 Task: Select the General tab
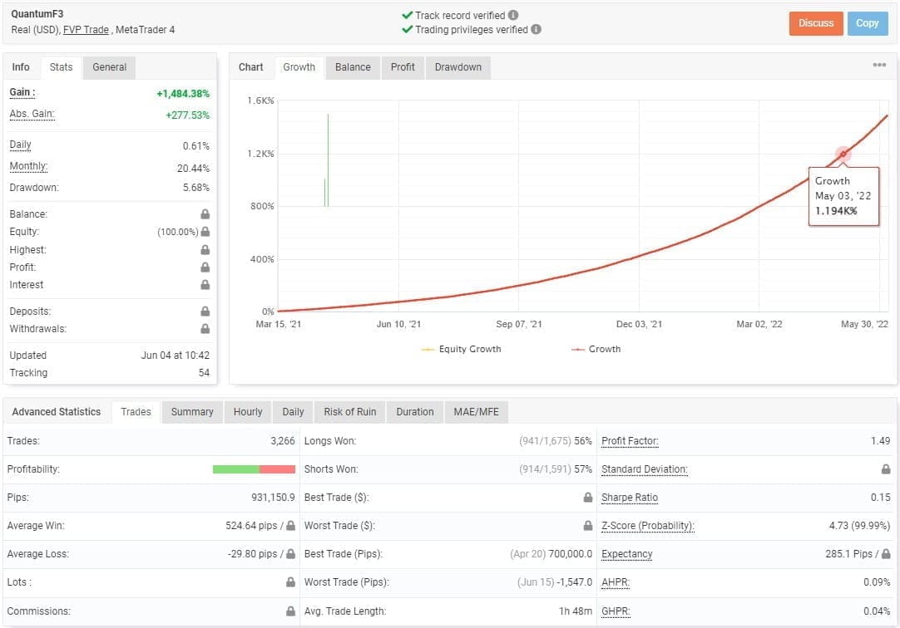109,67
